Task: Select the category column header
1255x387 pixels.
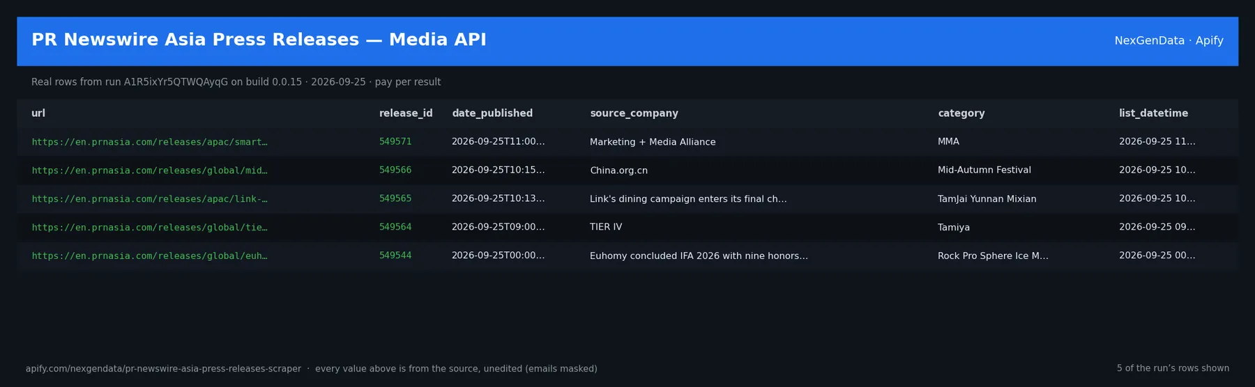Action: 961,113
